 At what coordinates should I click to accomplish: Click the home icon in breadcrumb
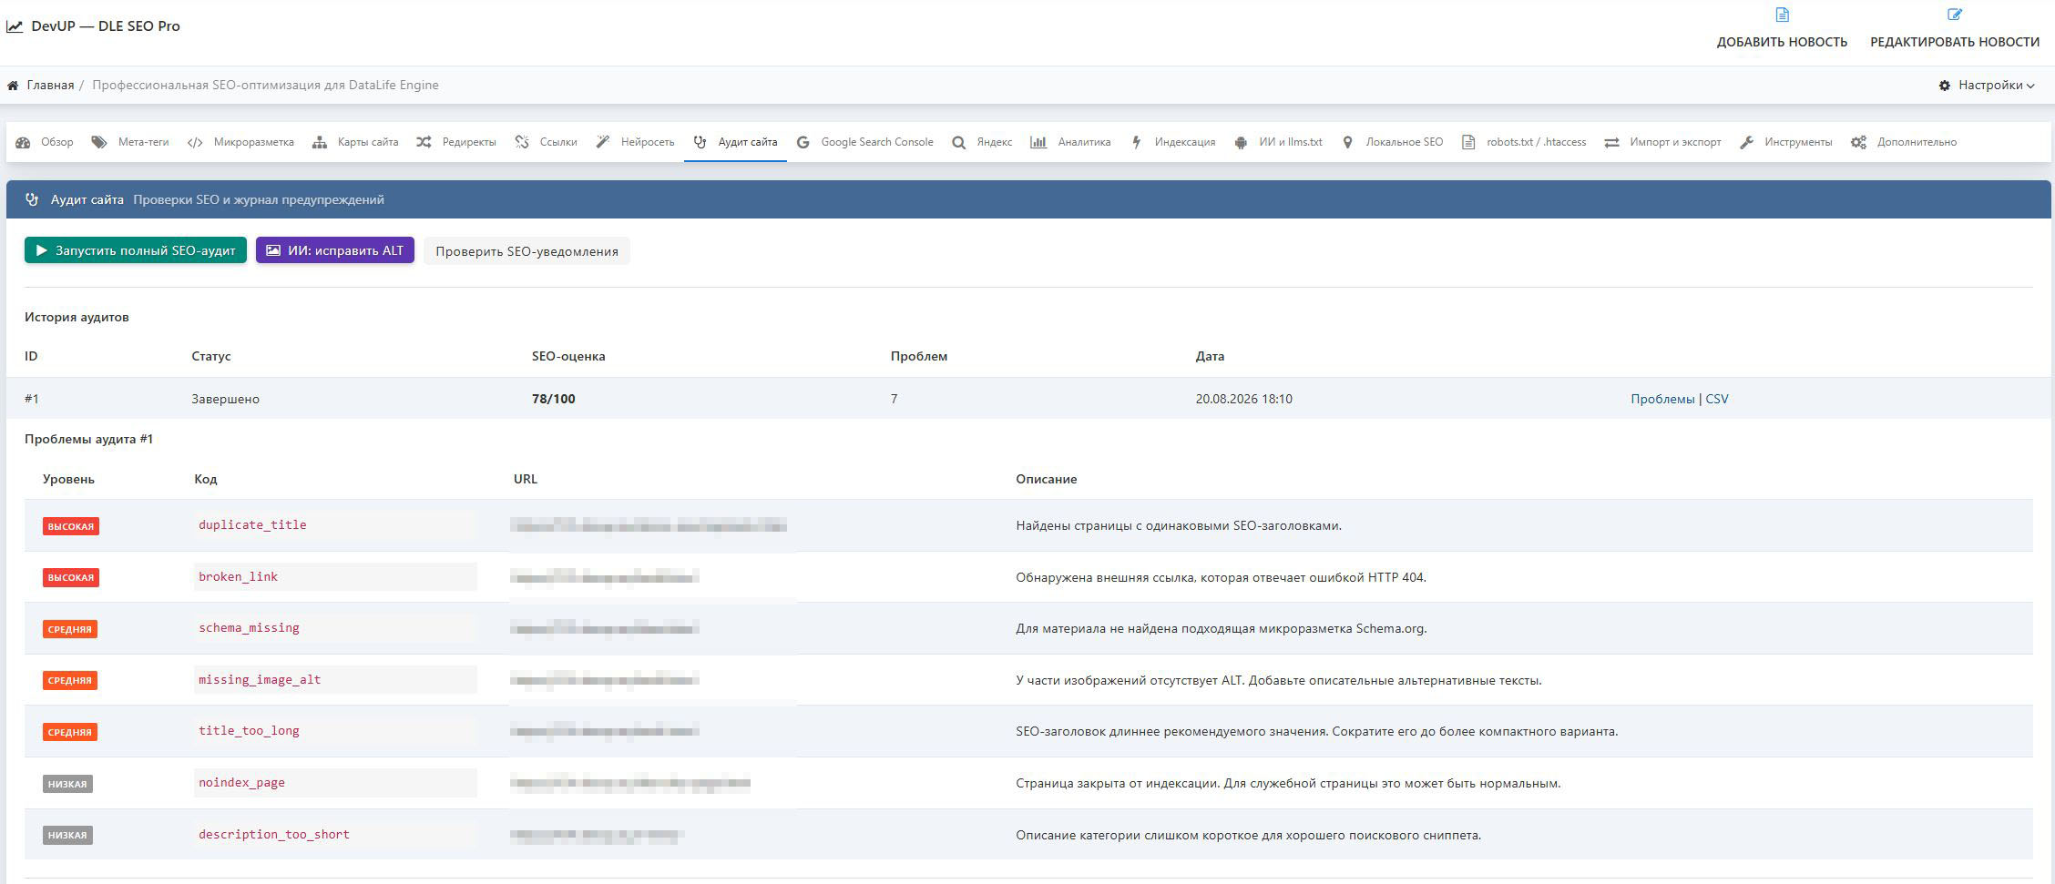point(13,86)
